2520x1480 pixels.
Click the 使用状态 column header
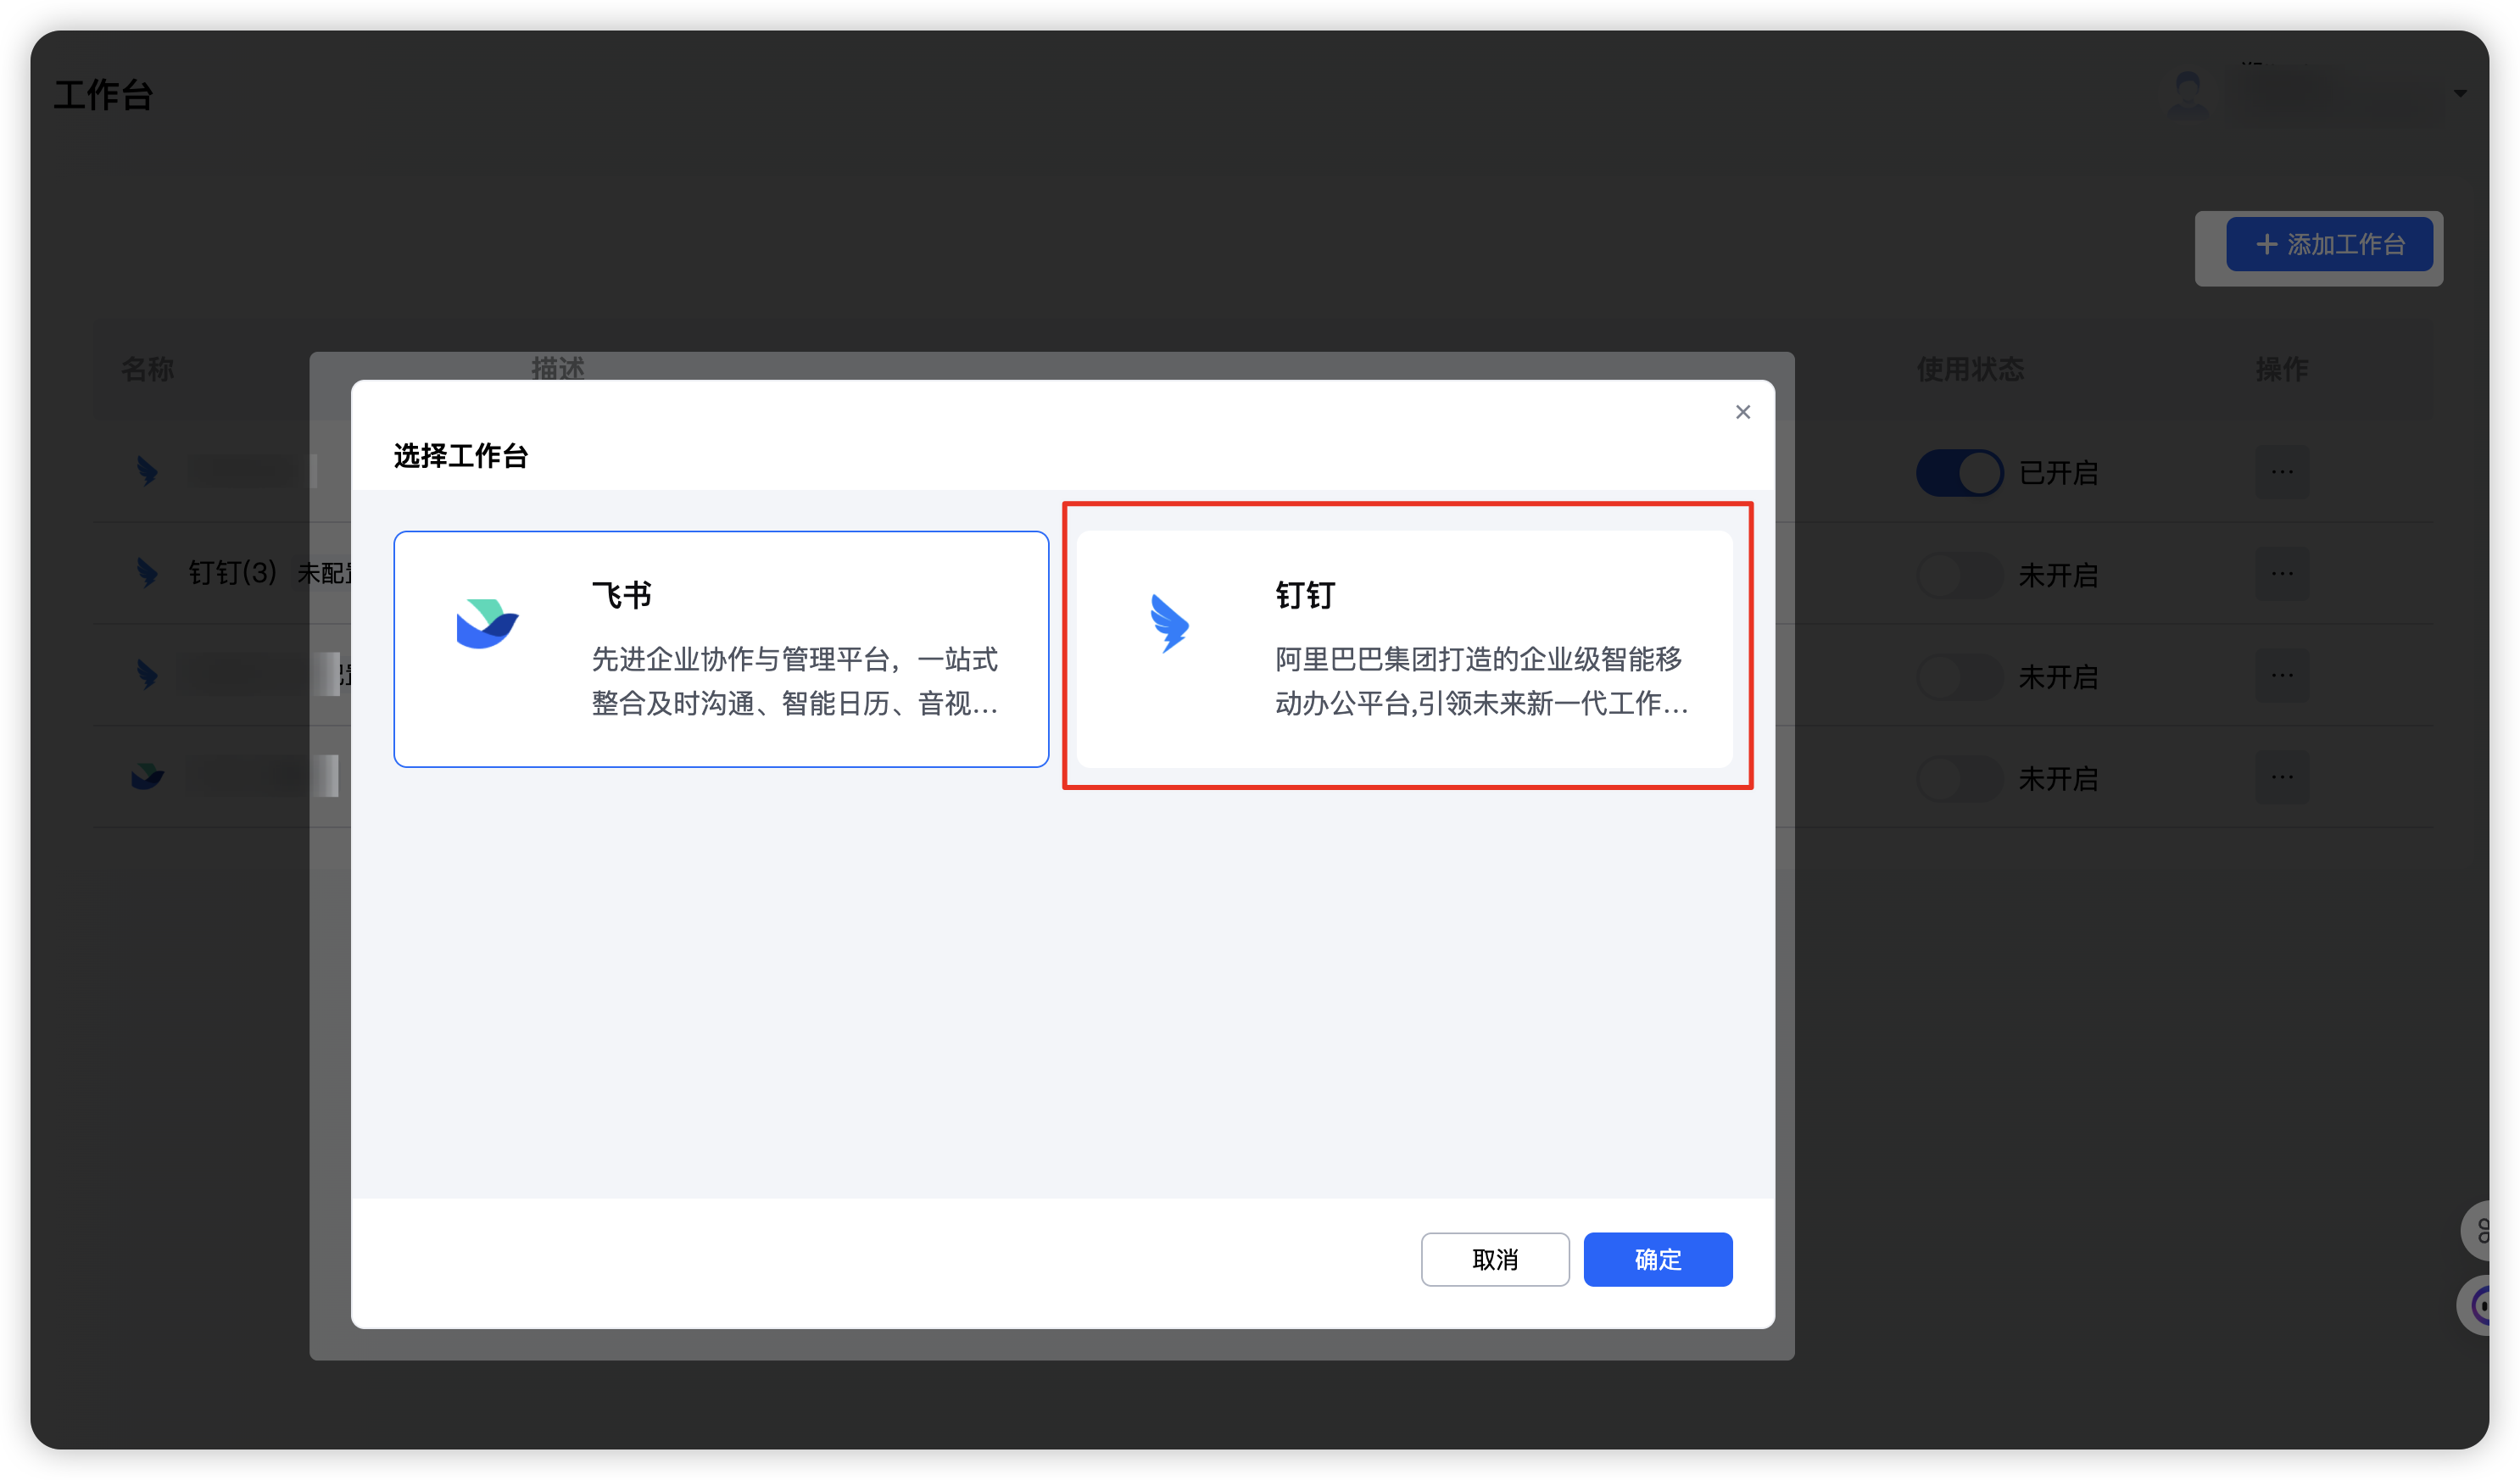(1969, 369)
